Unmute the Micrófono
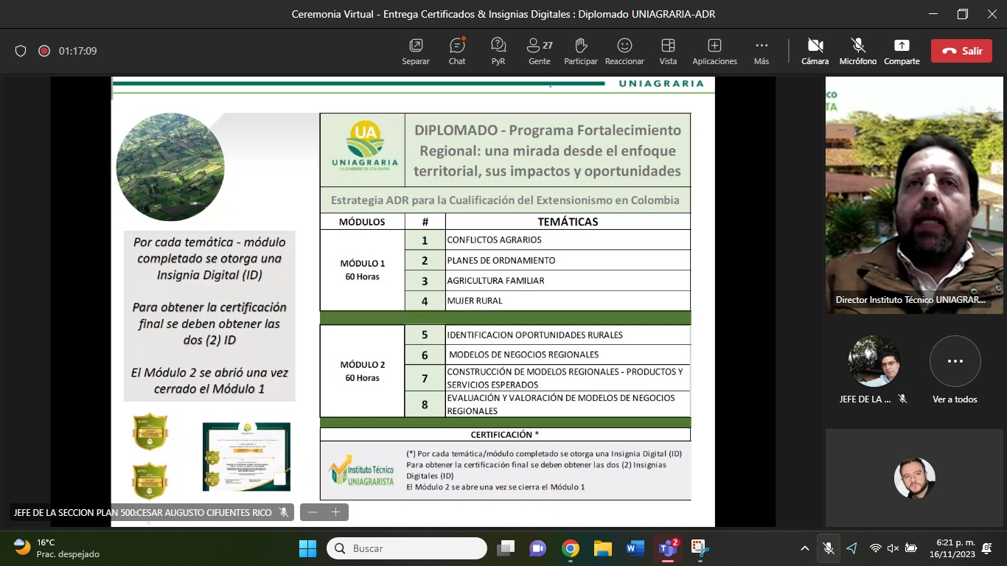The image size is (1007, 566). (857, 51)
